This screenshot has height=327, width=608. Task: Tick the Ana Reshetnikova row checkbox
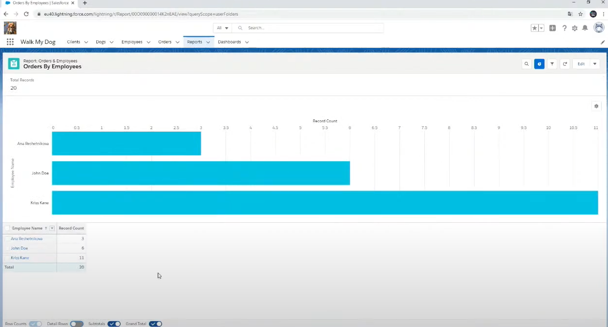click(x=7, y=239)
